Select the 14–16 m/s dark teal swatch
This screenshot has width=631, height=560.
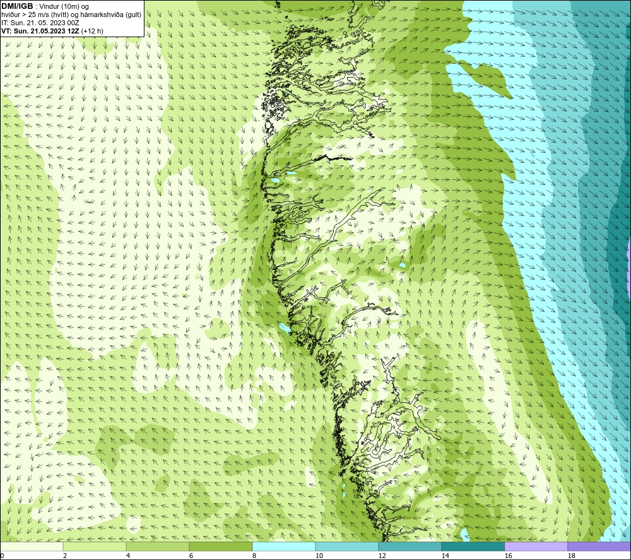pyautogui.click(x=473, y=546)
